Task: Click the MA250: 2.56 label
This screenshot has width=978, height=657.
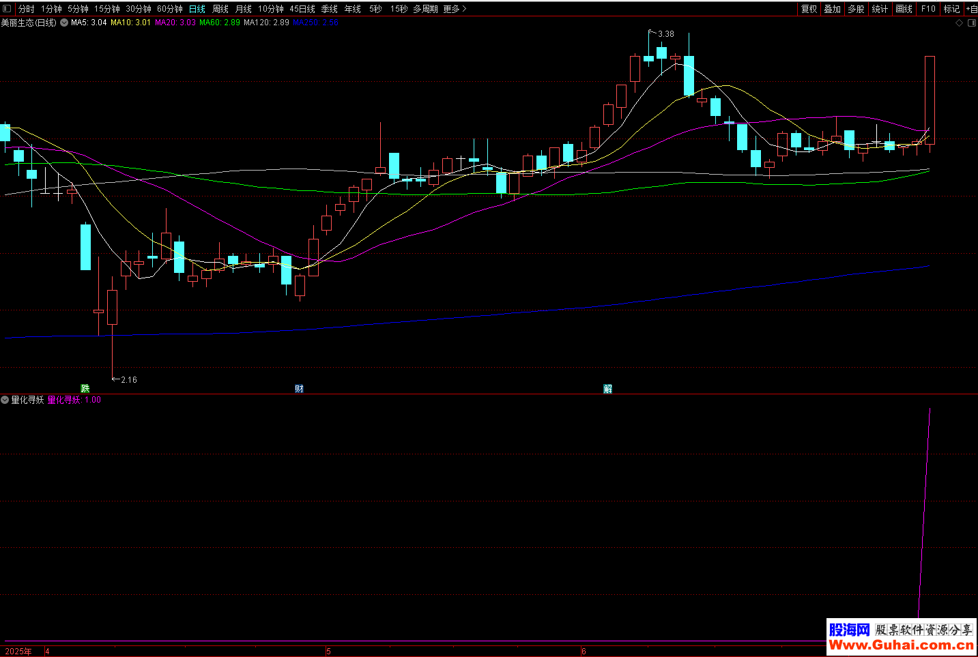Action: tap(315, 23)
